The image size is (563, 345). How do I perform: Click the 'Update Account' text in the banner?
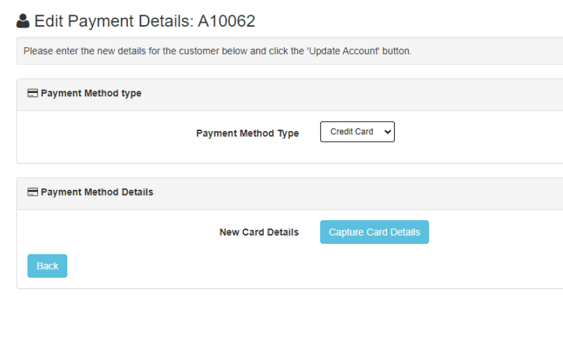tap(342, 51)
